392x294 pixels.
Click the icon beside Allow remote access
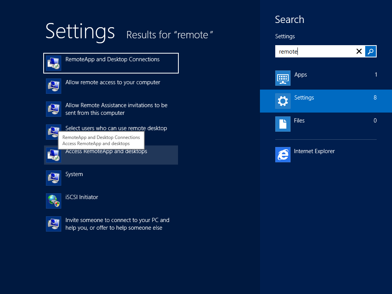53,86
